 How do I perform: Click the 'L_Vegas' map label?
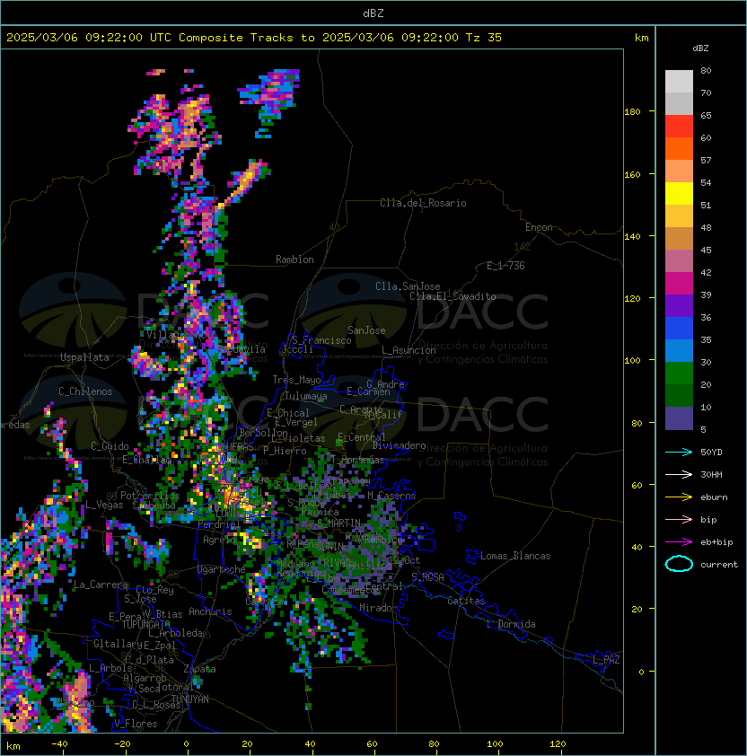click(104, 505)
